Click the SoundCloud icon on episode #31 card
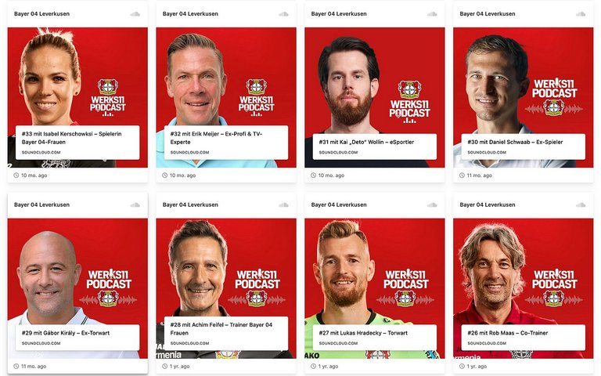601x376 pixels. 432,14
